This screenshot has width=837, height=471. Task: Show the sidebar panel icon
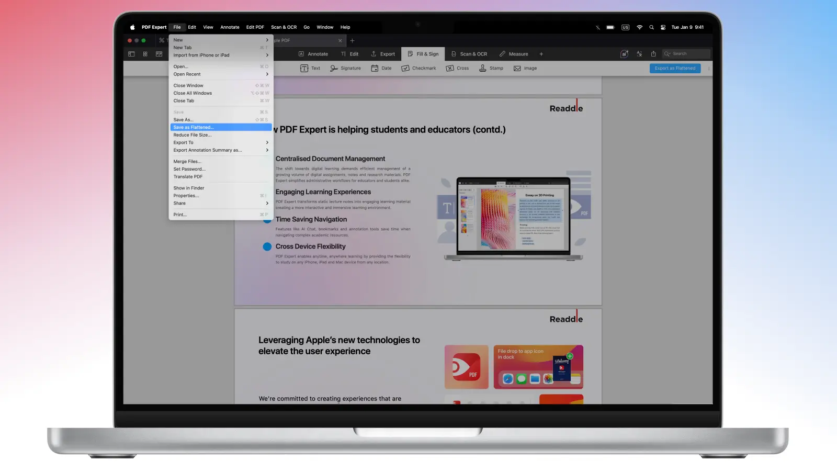(x=131, y=54)
